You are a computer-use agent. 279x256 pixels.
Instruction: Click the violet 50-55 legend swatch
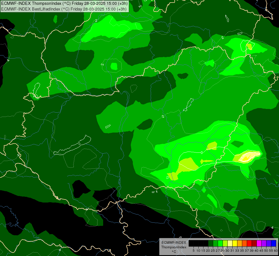pos(269,243)
